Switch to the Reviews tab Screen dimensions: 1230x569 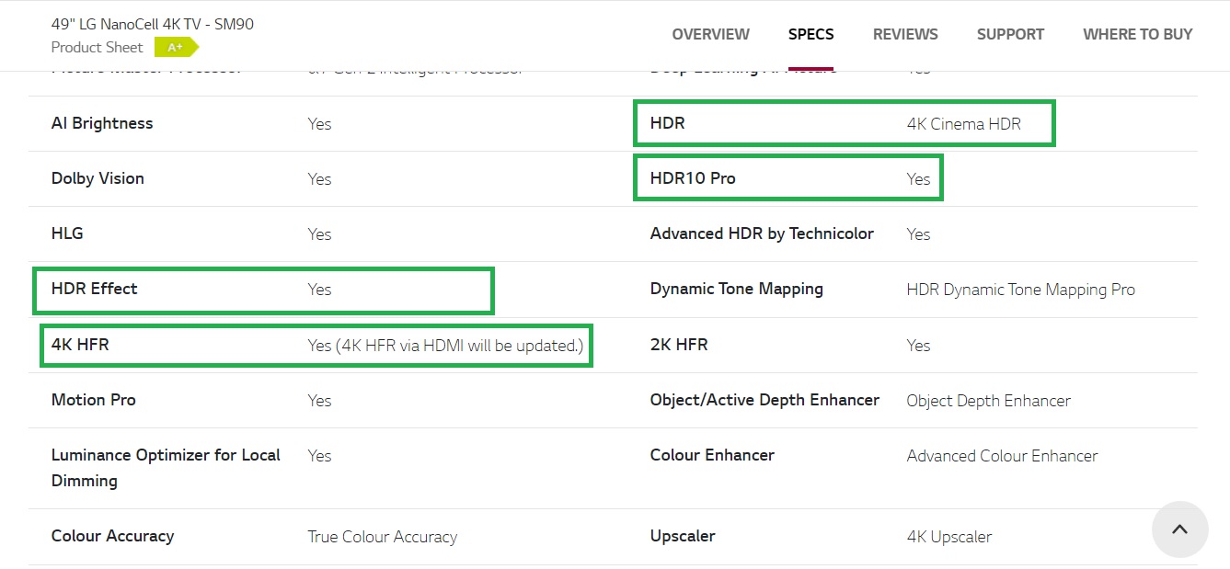(x=905, y=35)
